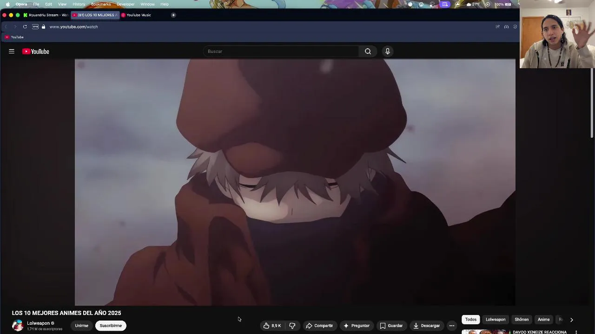Open the YouTube bookmark in bookmarks bar
The width and height of the screenshot is (595, 334).
tap(14, 37)
